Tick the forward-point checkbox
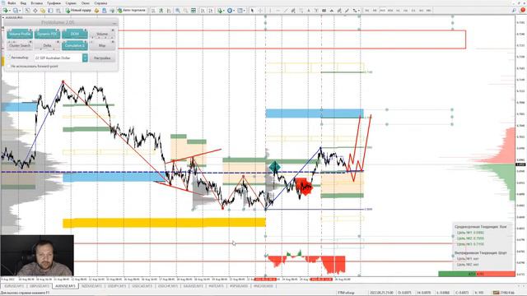The image size is (527, 296). (x=9, y=67)
